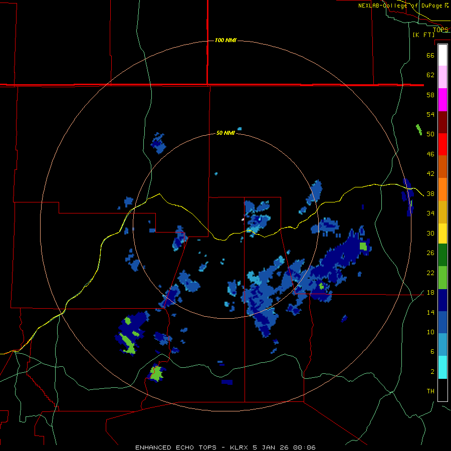Image resolution: width=451 pixels, height=451 pixels.
Task: Click the '62' legend value
Action: [x=430, y=75]
